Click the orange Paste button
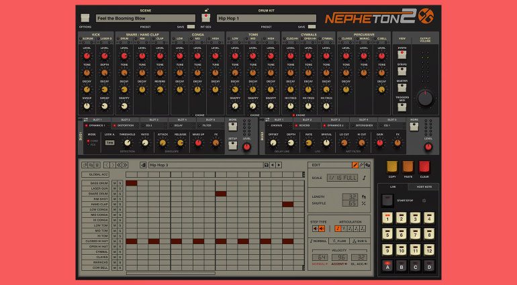 click(x=408, y=168)
